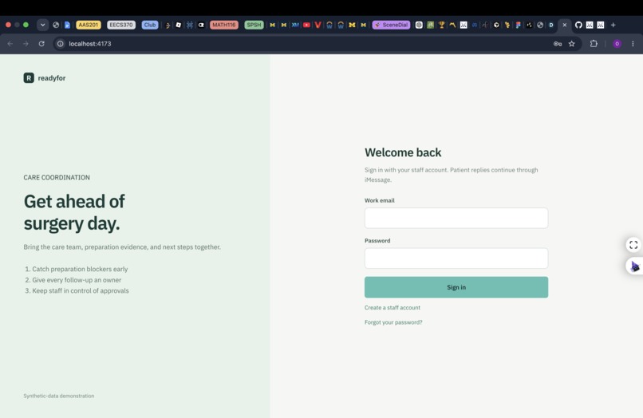Expand the EECS370 tab group
The height and width of the screenshot is (418, 643).
121,25
